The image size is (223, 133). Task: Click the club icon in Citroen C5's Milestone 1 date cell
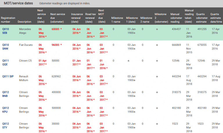(128, 61)
